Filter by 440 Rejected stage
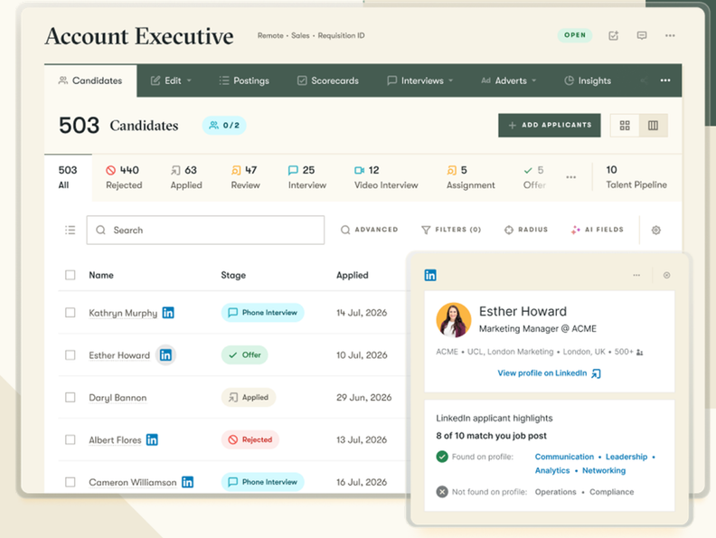The height and width of the screenshot is (538, 716). [124, 177]
